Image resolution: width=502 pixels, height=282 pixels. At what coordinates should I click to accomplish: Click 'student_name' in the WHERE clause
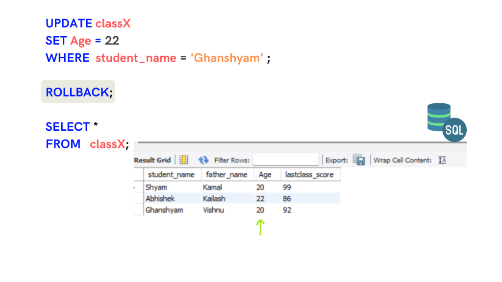coord(136,58)
